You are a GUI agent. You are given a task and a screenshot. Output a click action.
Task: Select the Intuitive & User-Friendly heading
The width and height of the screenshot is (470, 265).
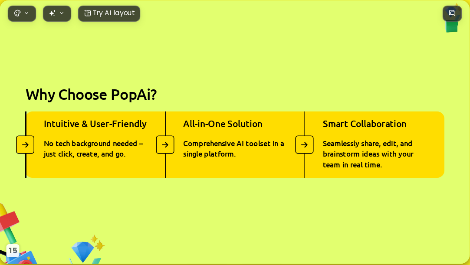tap(95, 124)
